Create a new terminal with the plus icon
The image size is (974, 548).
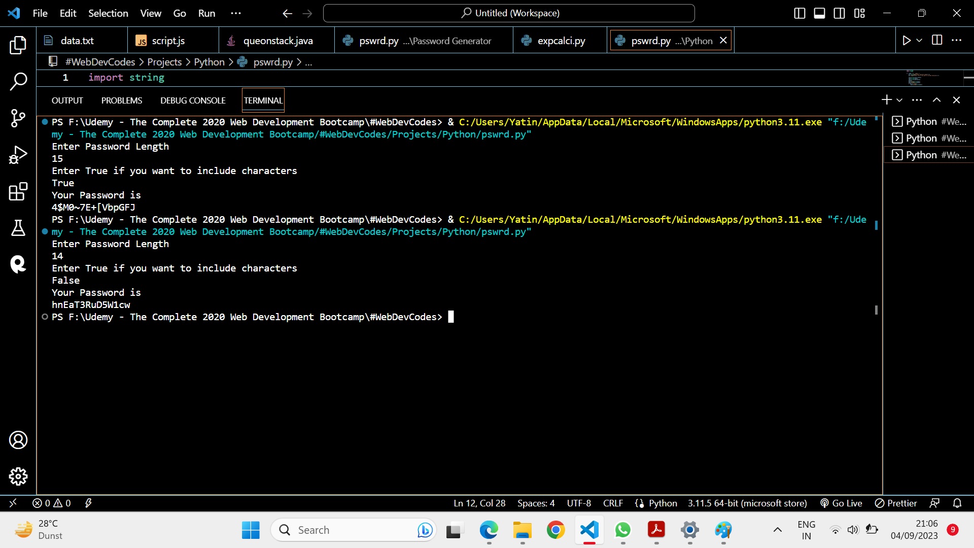pos(886,100)
